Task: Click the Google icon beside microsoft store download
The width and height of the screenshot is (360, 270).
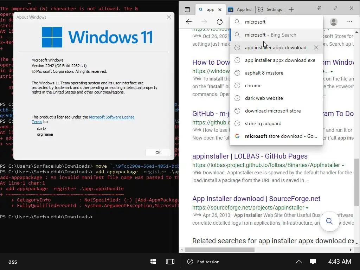Action: [x=237, y=136]
